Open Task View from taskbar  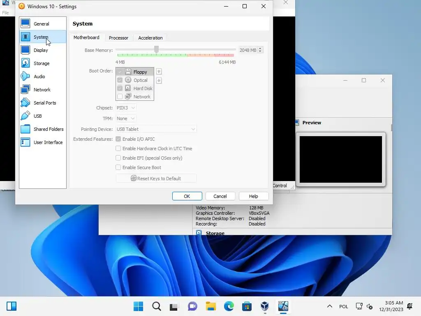174,306
